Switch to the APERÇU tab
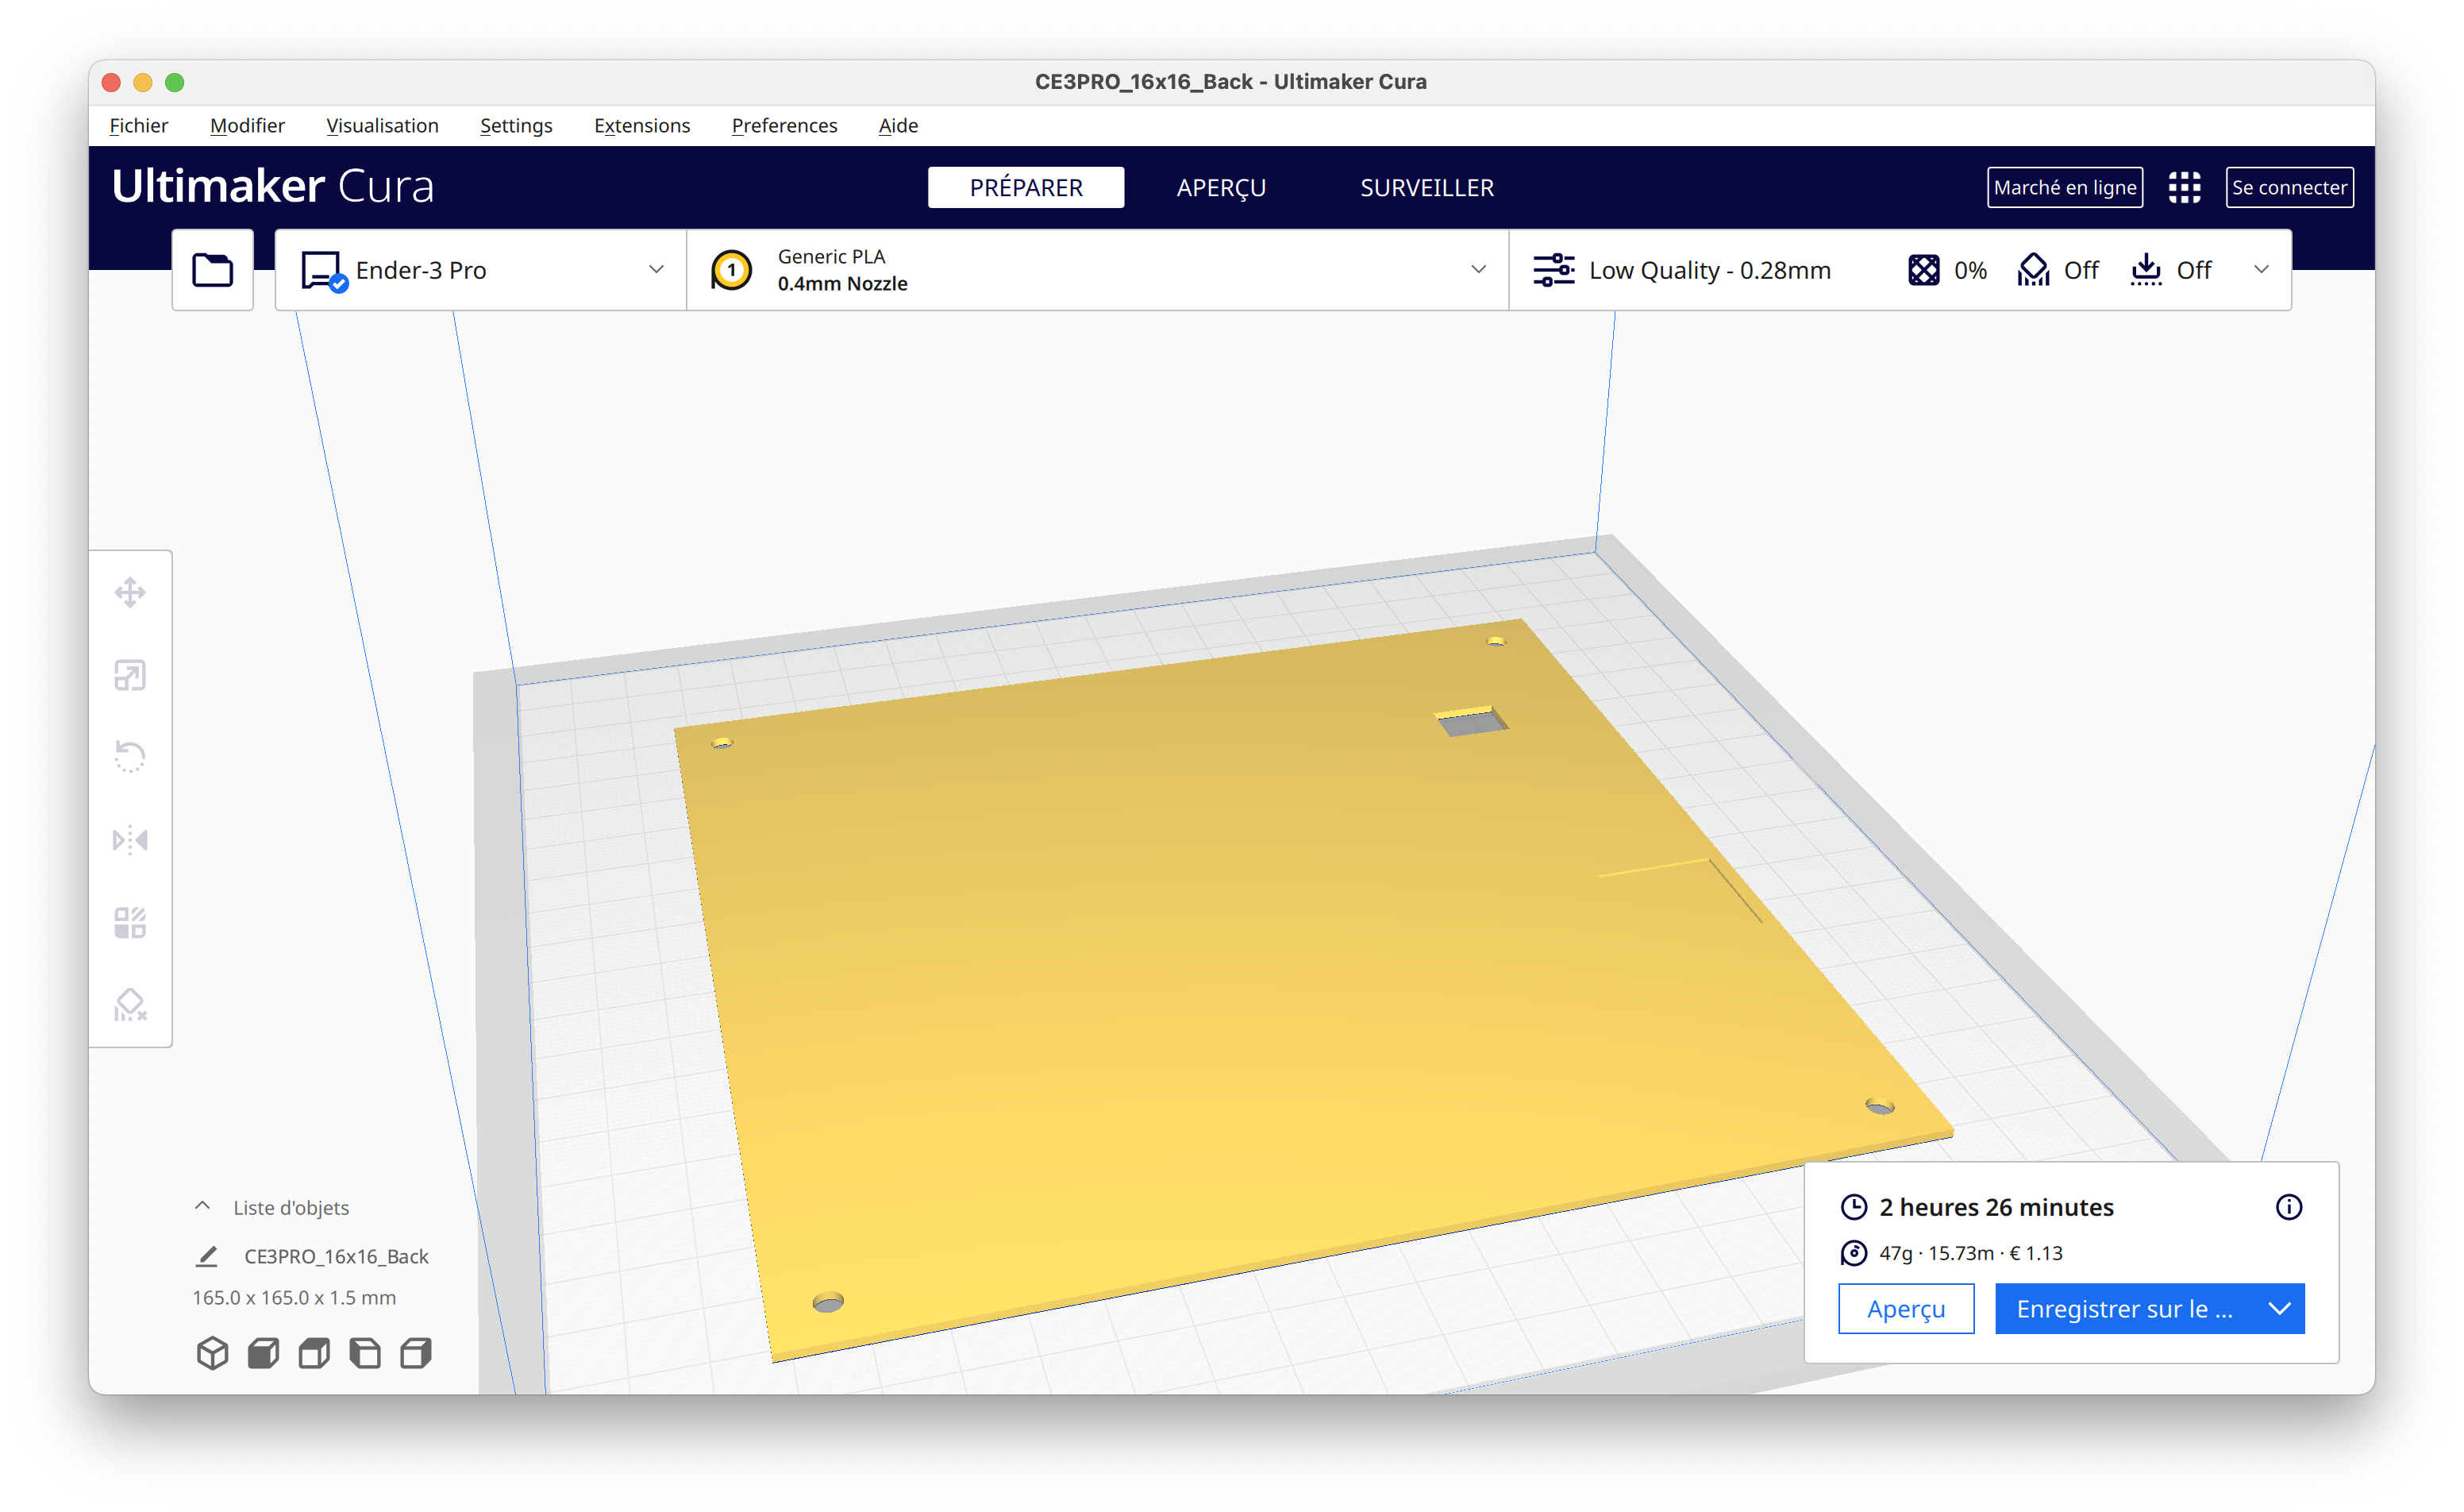The image size is (2464, 1512). (1221, 187)
